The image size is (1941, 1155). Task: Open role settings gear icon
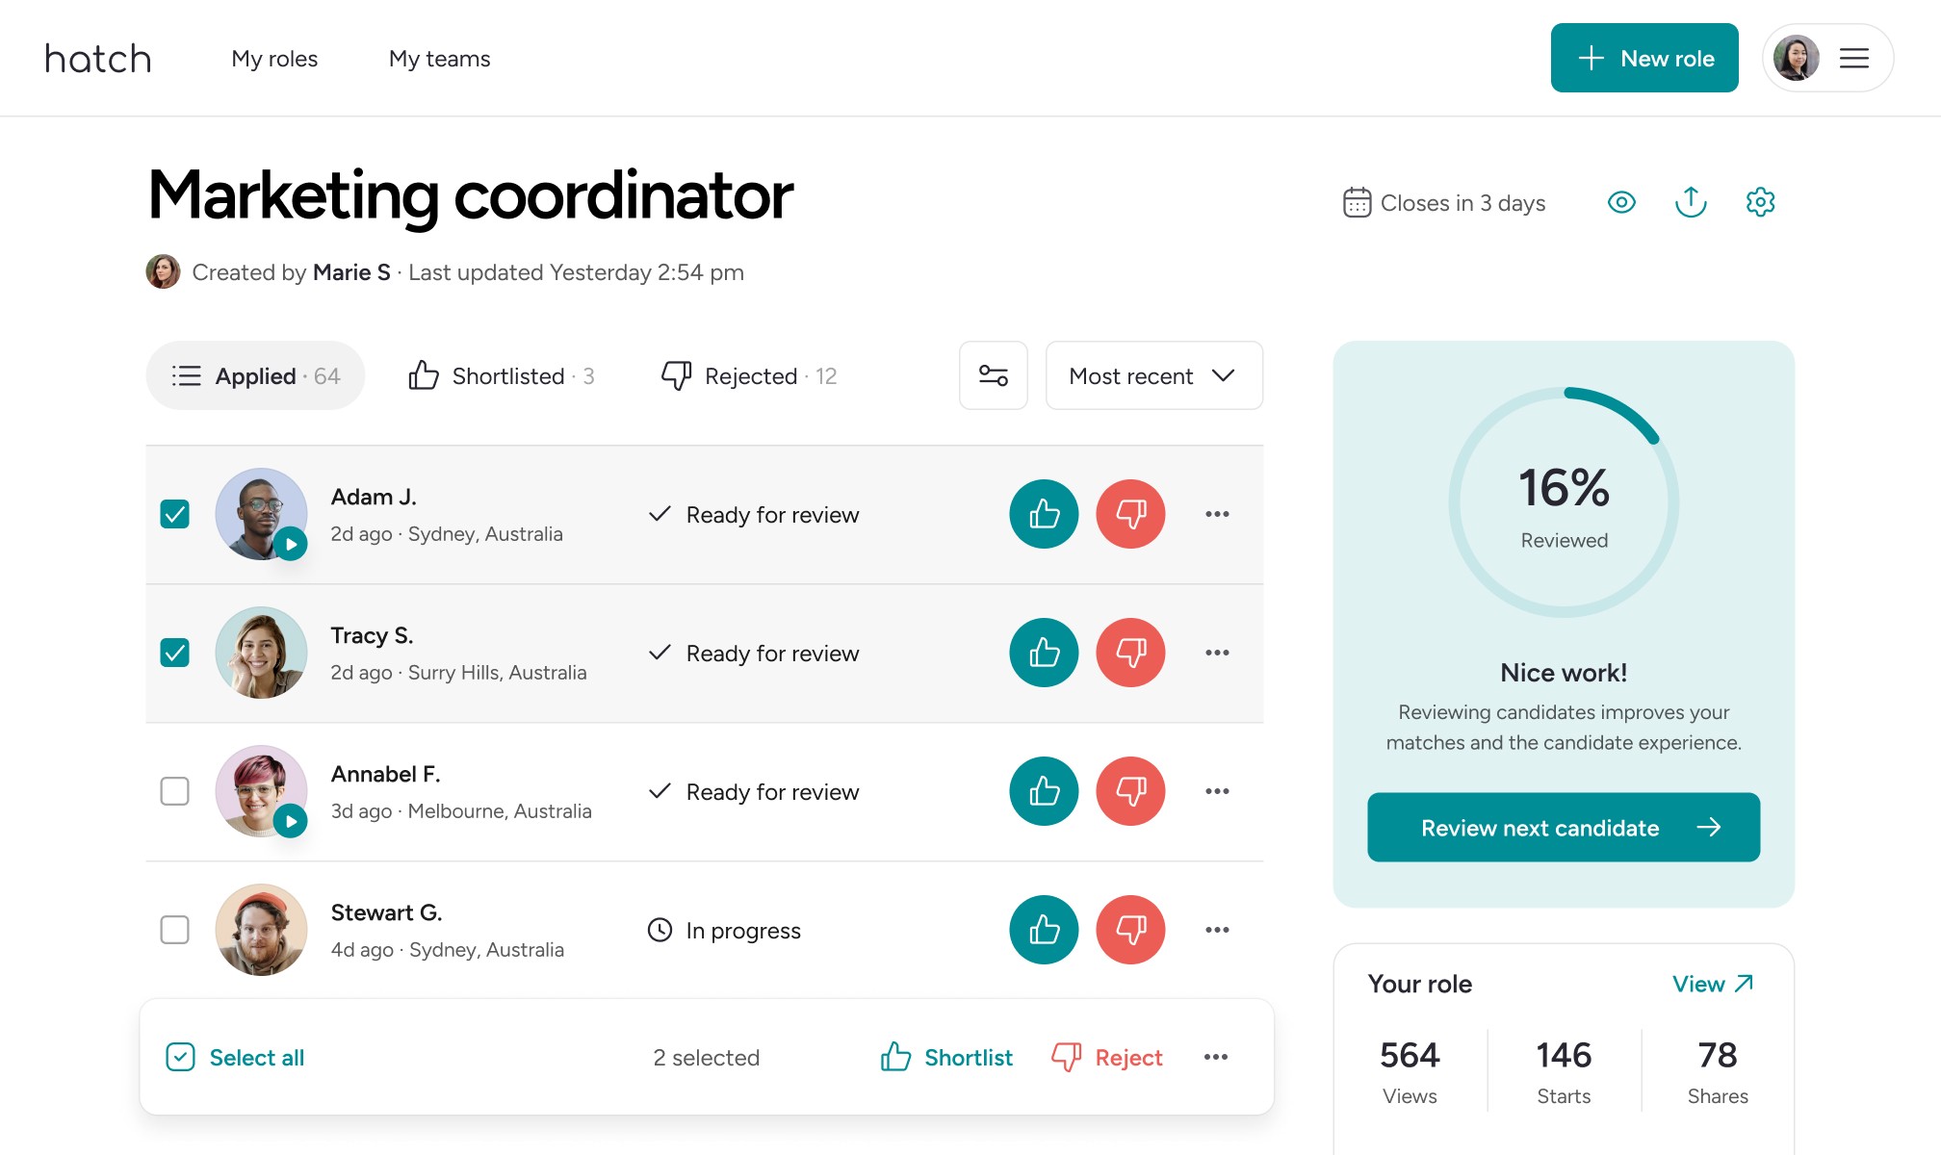click(1760, 202)
